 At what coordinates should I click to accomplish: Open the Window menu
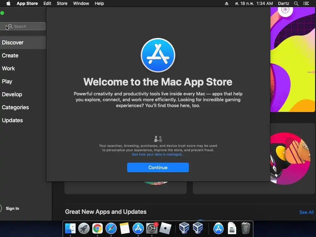pyautogui.click(x=81, y=3)
